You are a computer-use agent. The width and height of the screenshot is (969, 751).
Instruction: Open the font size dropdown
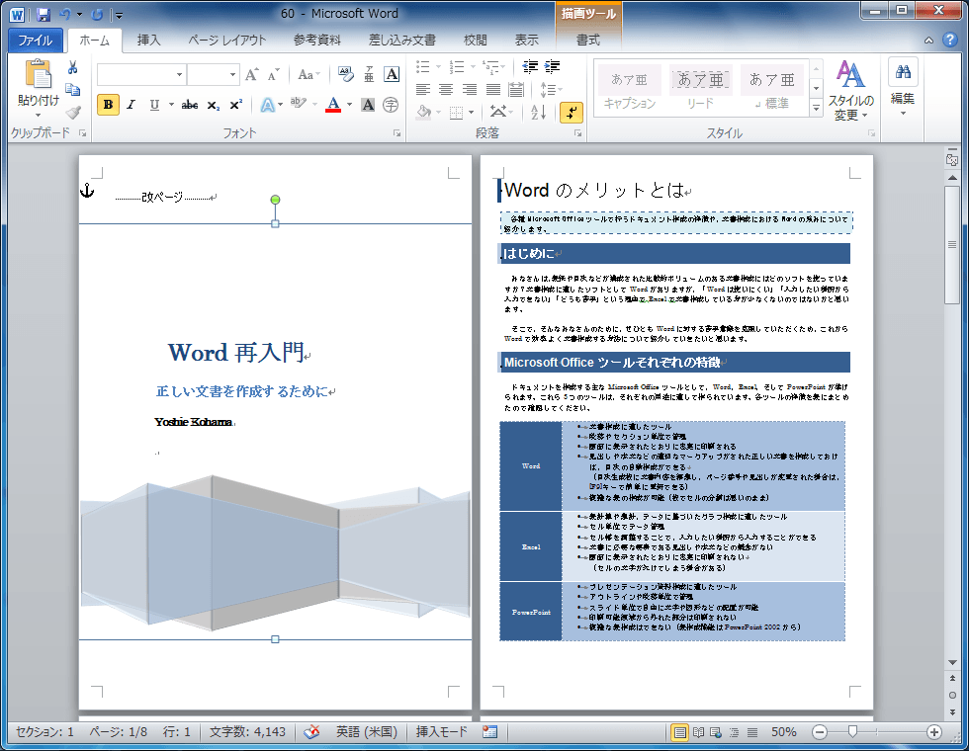[x=233, y=75]
